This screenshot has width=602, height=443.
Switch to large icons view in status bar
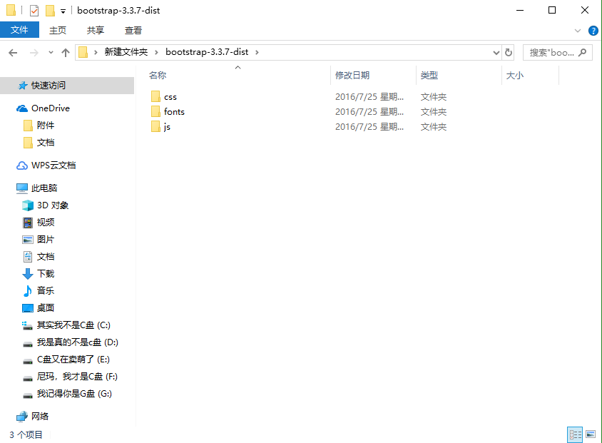pos(591,434)
